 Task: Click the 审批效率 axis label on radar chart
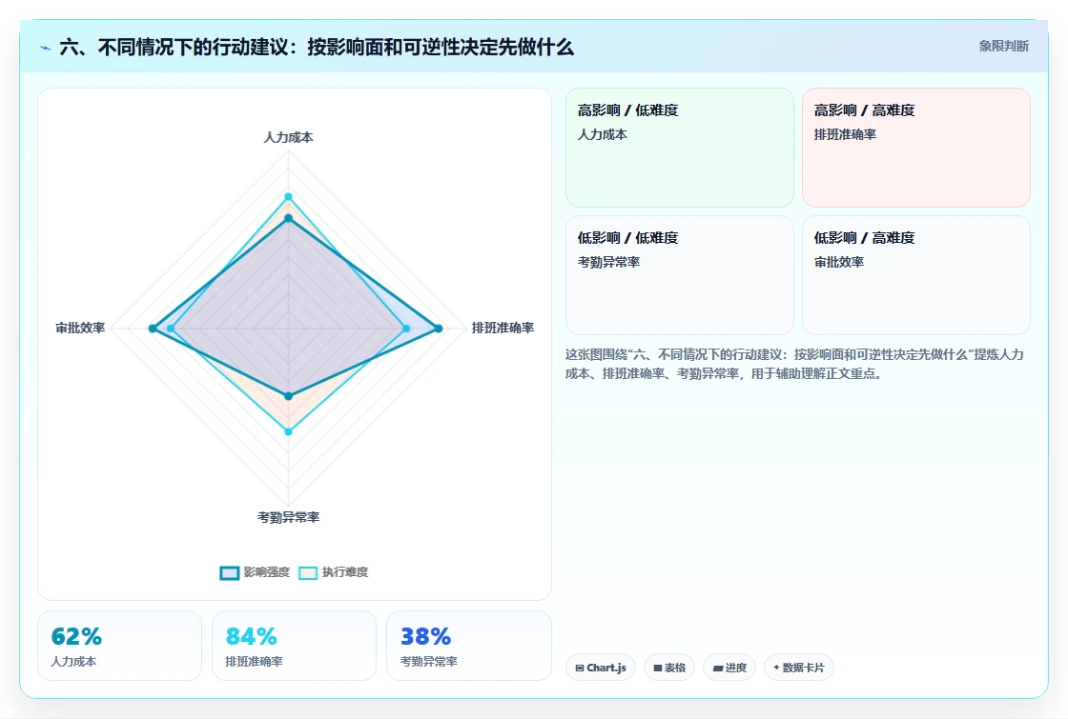[x=80, y=328]
